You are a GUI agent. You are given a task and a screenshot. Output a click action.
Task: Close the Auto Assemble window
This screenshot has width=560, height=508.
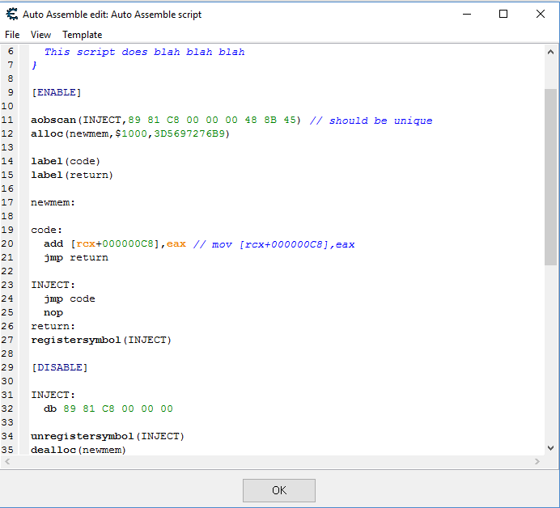[x=541, y=14]
